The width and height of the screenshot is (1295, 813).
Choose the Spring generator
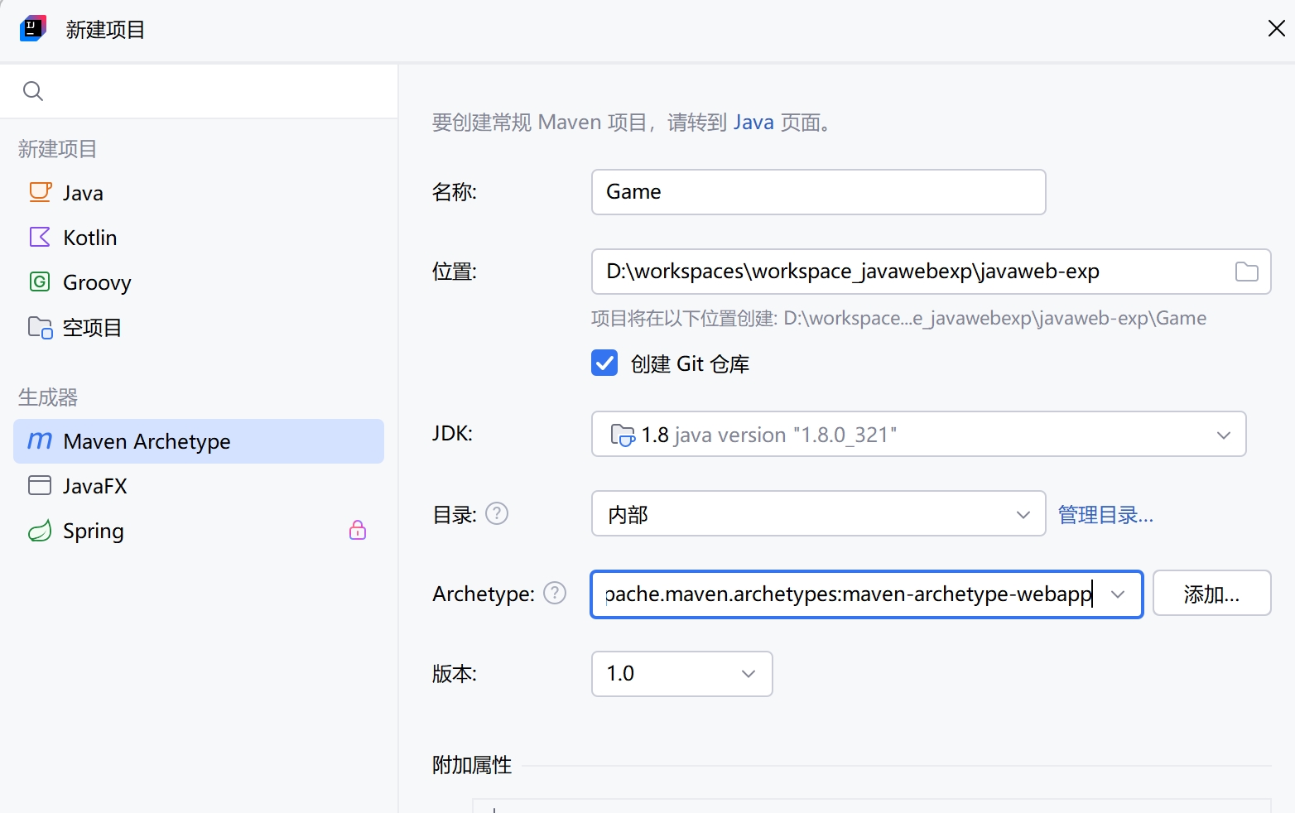tap(93, 531)
